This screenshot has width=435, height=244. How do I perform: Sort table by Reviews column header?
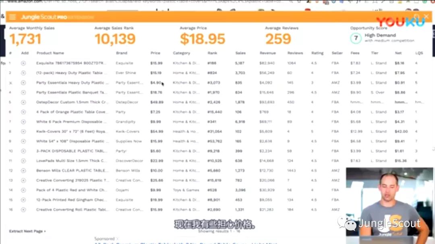(x=295, y=53)
